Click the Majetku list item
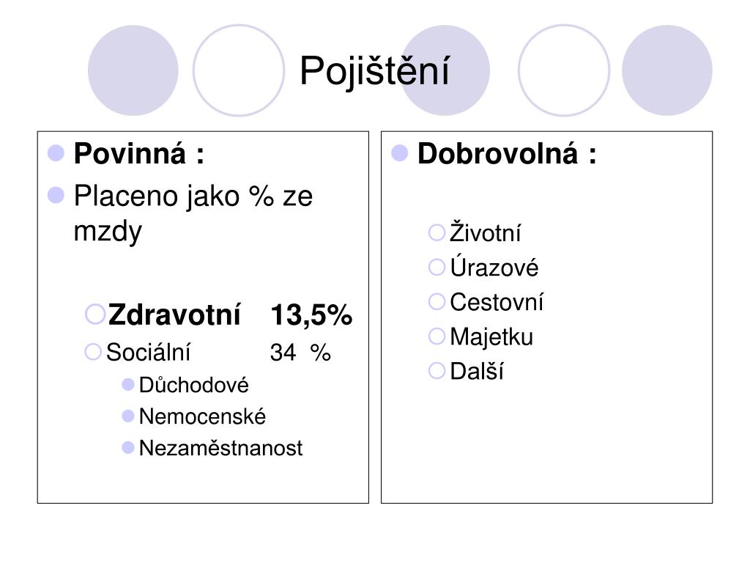The image size is (750, 563). 491,336
